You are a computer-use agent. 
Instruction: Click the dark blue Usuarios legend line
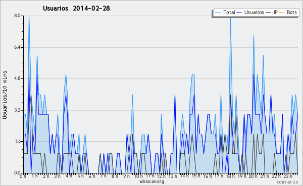pyautogui.click(x=239, y=13)
